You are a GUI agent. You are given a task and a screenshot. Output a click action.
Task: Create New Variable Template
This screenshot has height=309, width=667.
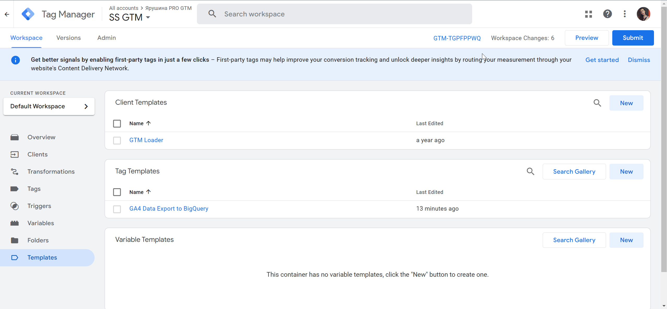(626, 240)
